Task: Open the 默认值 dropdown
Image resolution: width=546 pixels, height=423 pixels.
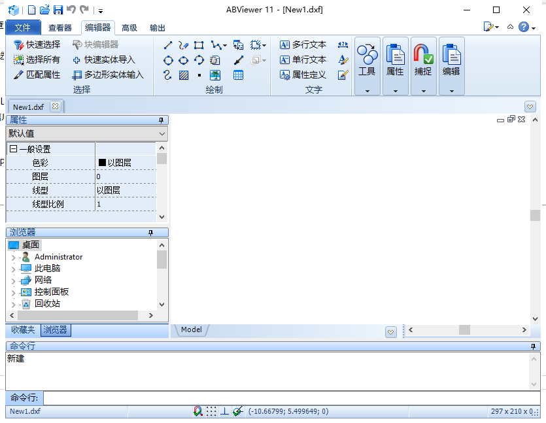Action: pos(87,133)
